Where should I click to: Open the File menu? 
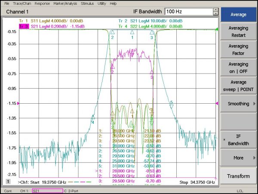point(7,3)
